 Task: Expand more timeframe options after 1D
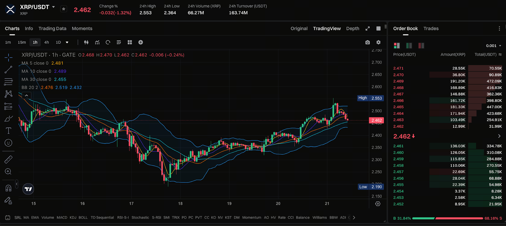point(67,42)
